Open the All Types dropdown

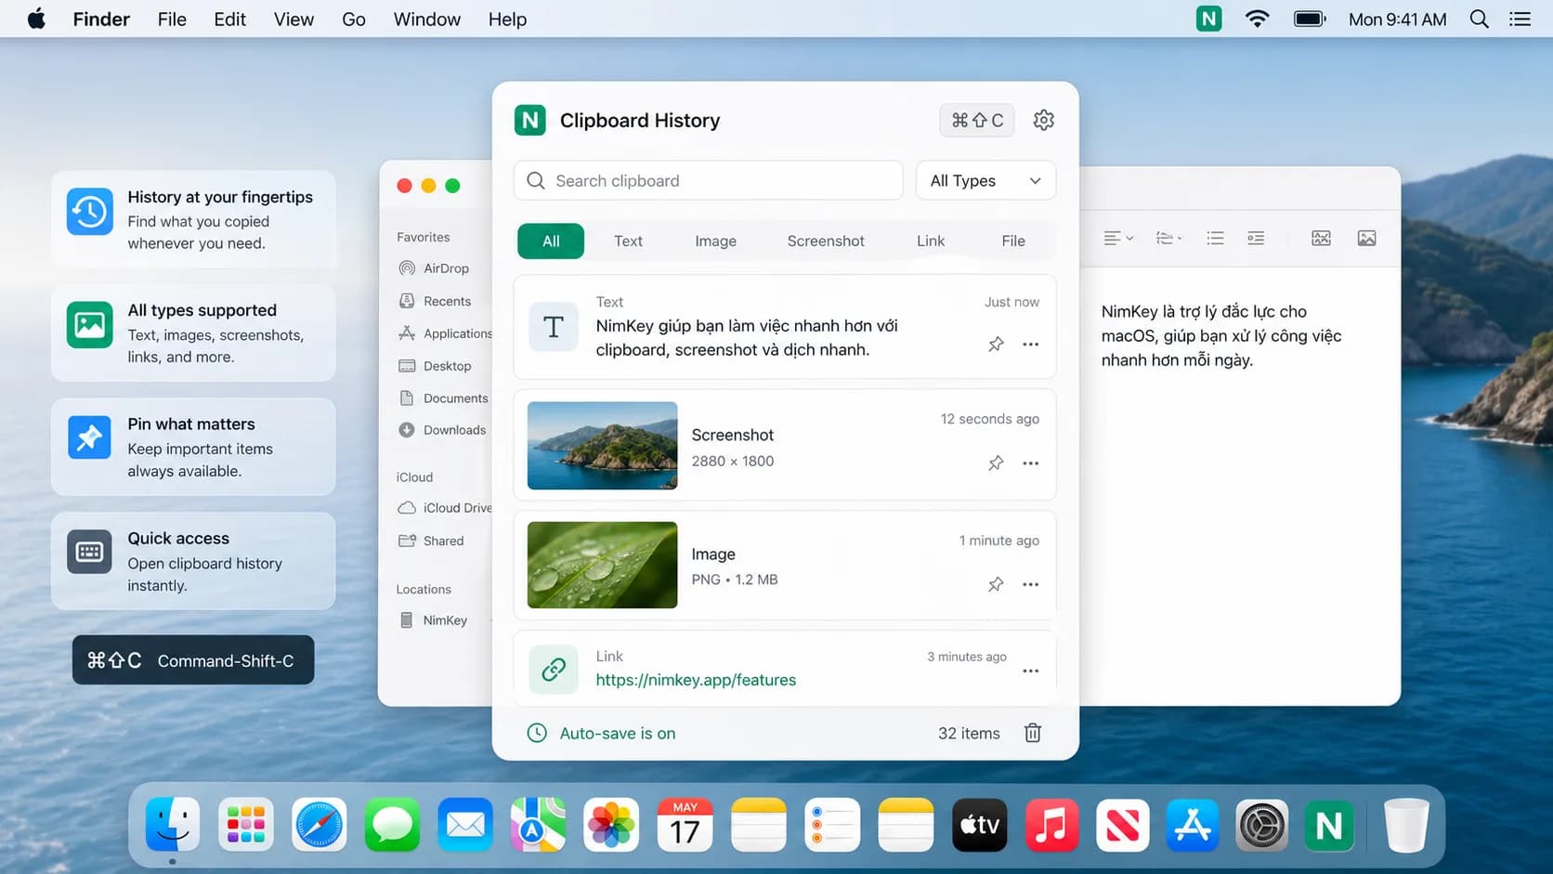click(985, 180)
